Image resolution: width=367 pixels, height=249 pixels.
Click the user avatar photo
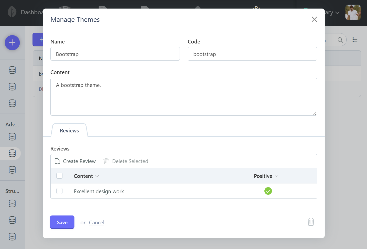pyautogui.click(x=353, y=13)
